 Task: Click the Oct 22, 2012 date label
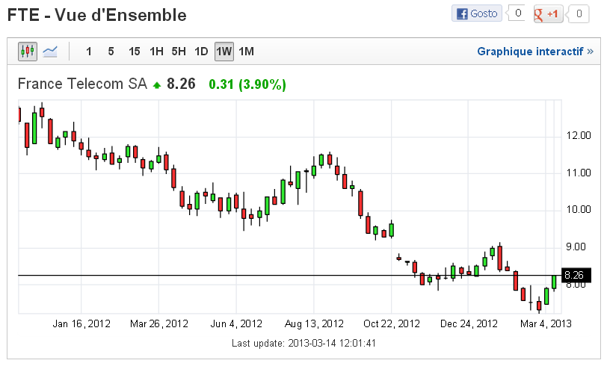392,323
